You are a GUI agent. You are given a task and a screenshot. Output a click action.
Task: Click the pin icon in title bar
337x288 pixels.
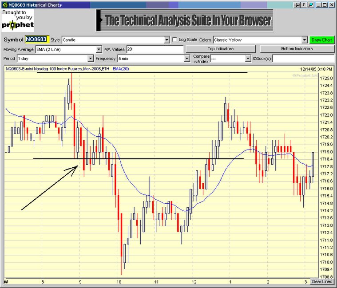point(297,5)
